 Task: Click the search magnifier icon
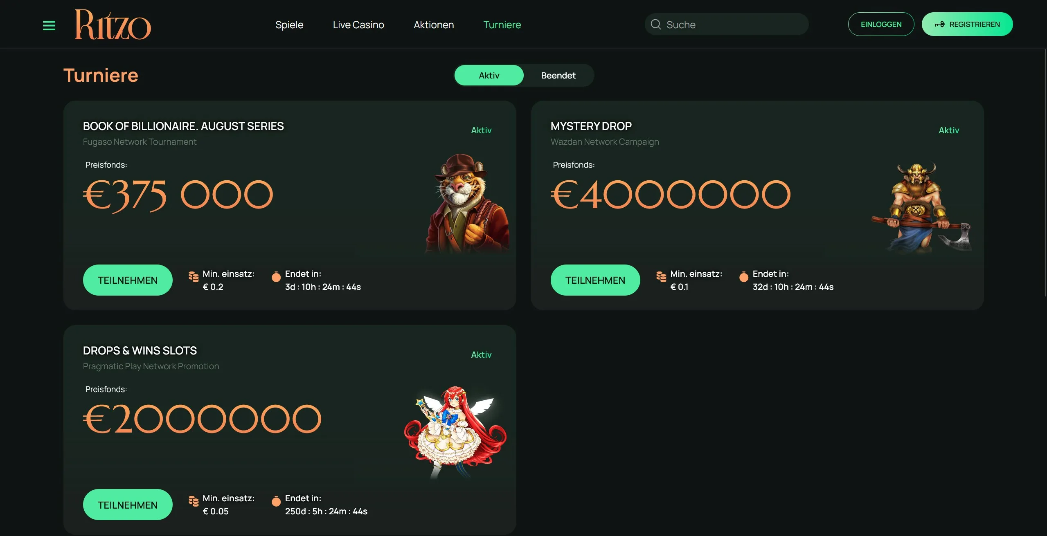[x=656, y=25]
